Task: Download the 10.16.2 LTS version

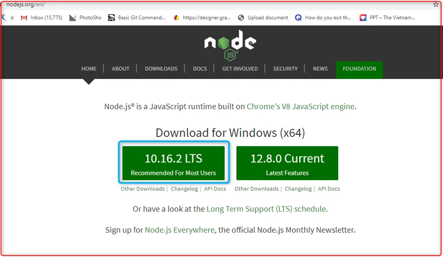Action: 173,163
